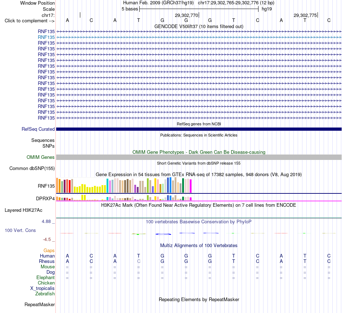Open the H3K27Ac Mark track title
This screenshot has height=313, width=342.
coord(199,205)
